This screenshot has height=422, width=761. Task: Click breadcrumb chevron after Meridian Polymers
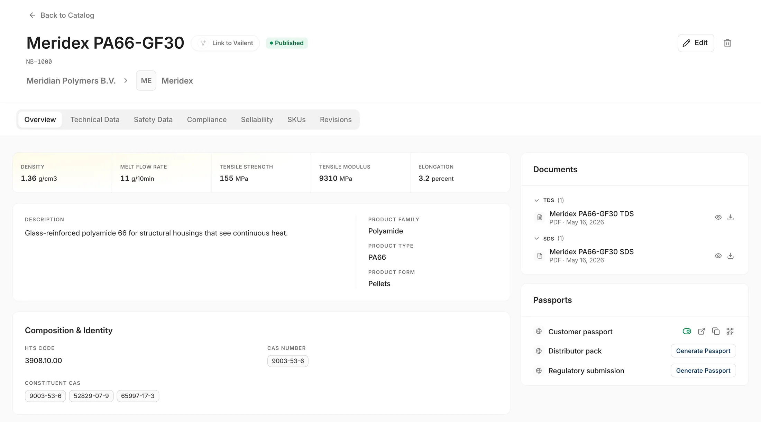coord(126,81)
